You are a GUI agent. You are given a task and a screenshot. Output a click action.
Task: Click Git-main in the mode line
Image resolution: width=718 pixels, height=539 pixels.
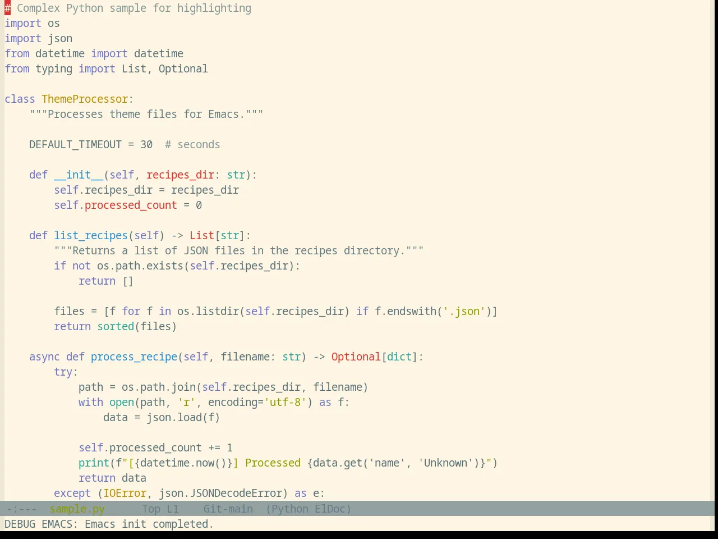pyautogui.click(x=228, y=509)
